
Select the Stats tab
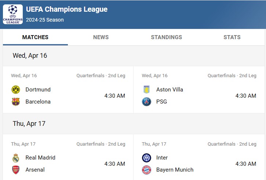click(x=232, y=37)
